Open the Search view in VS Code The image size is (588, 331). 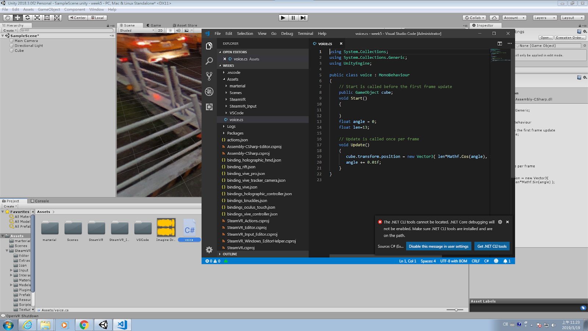click(x=209, y=61)
